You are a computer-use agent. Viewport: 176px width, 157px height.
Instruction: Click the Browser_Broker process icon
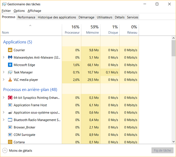[10, 127]
